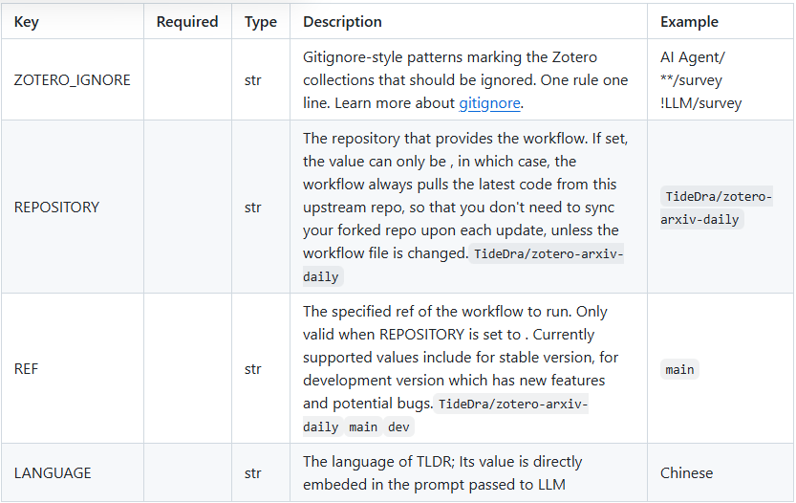Select the REPOSITORY key cell
796x503 pixels.
click(x=56, y=207)
